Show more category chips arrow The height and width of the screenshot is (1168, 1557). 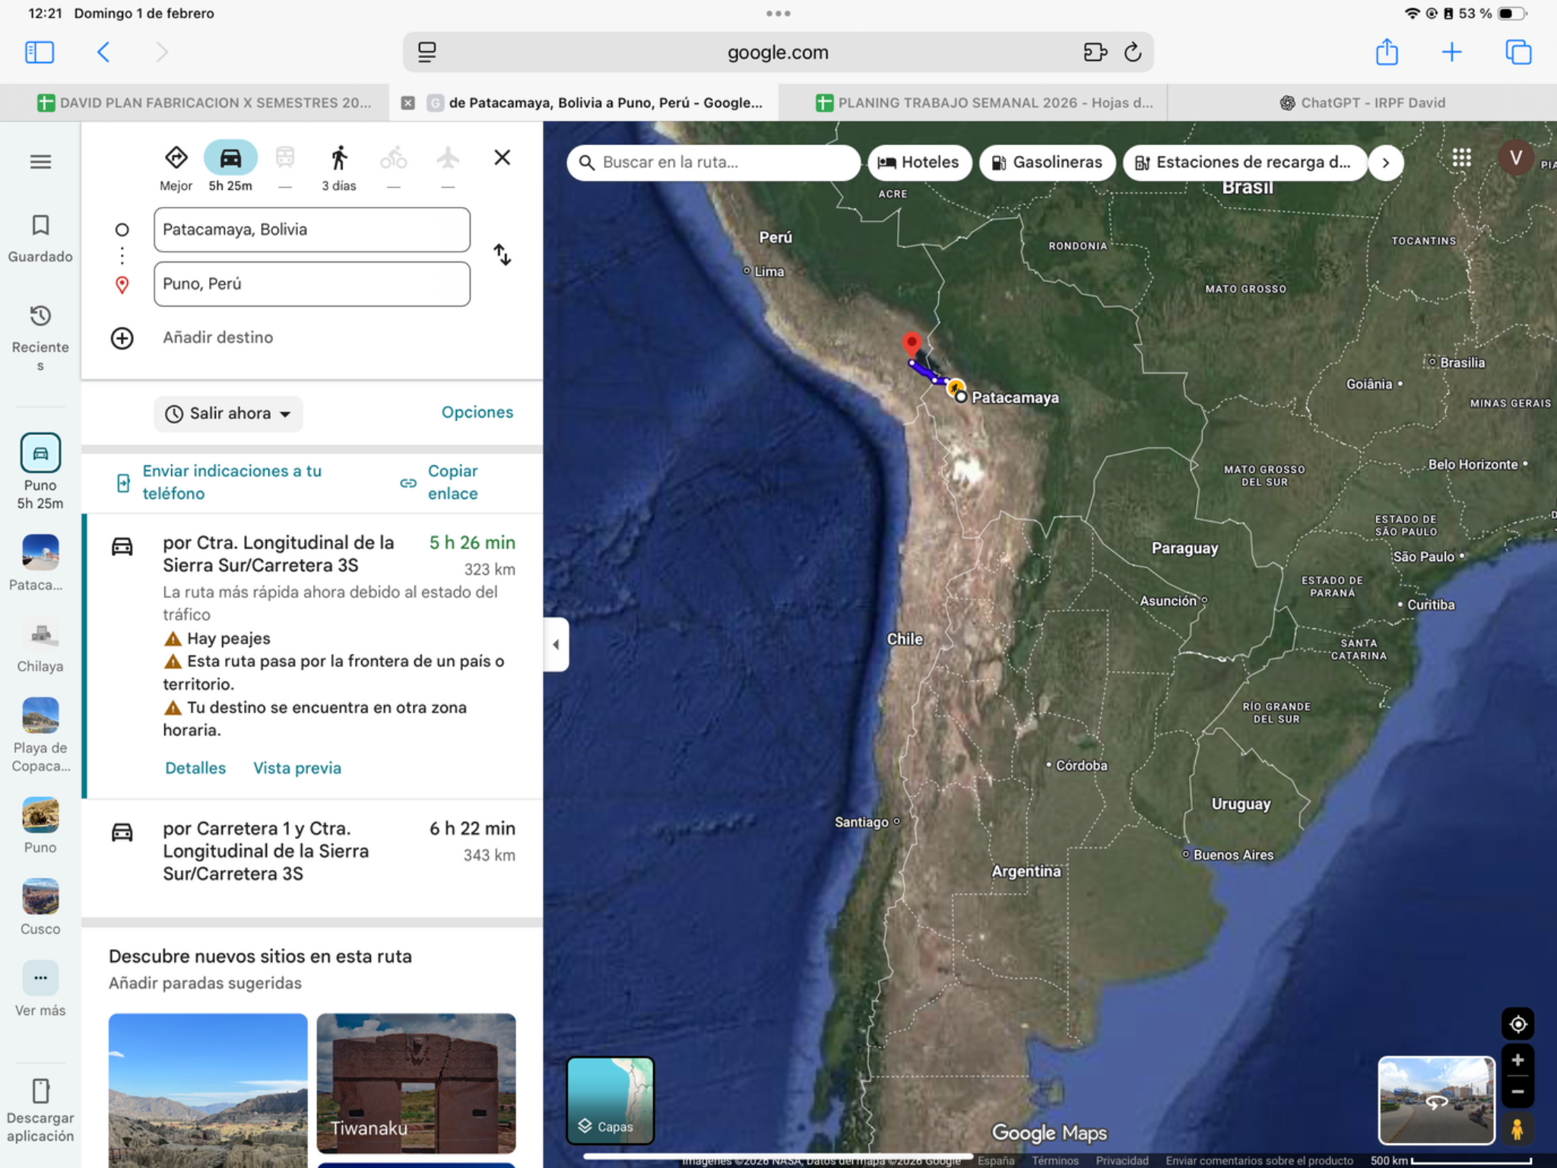point(1385,163)
